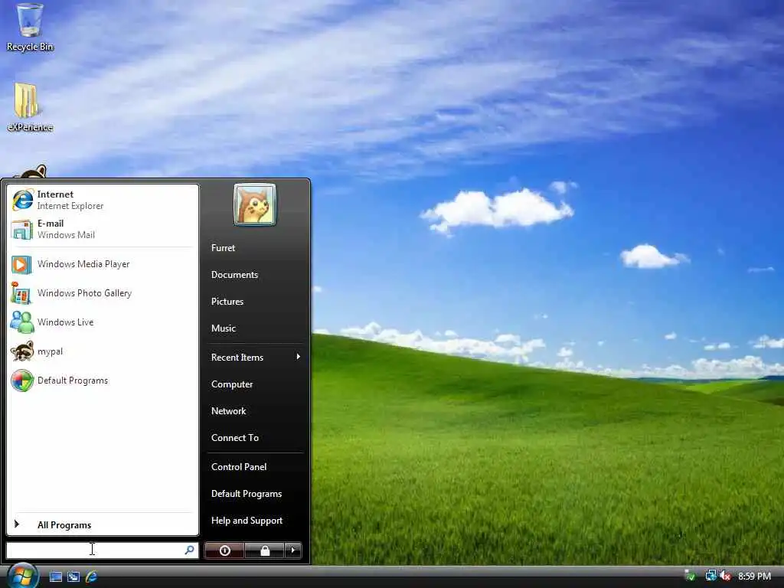Click the Windows Start orb
Viewport: 784px width, 588px height.
pos(22,576)
